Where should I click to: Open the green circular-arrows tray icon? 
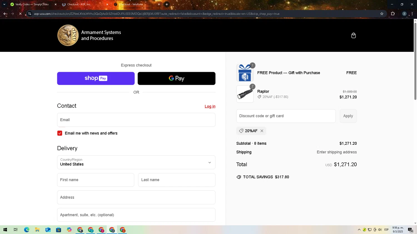tap(364, 230)
